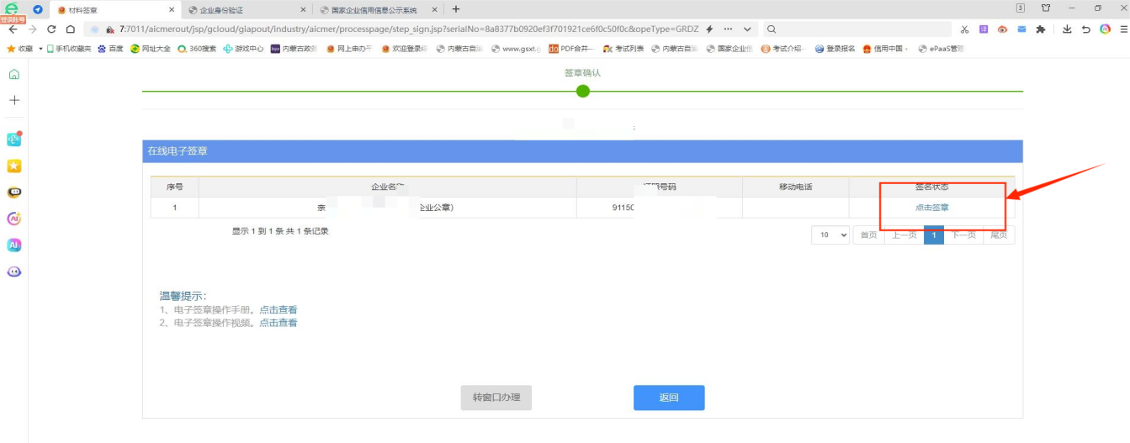Viewport: 1130px width, 443px height.
Task: Open the downloads arrow icon in toolbar
Action: (x=1067, y=29)
